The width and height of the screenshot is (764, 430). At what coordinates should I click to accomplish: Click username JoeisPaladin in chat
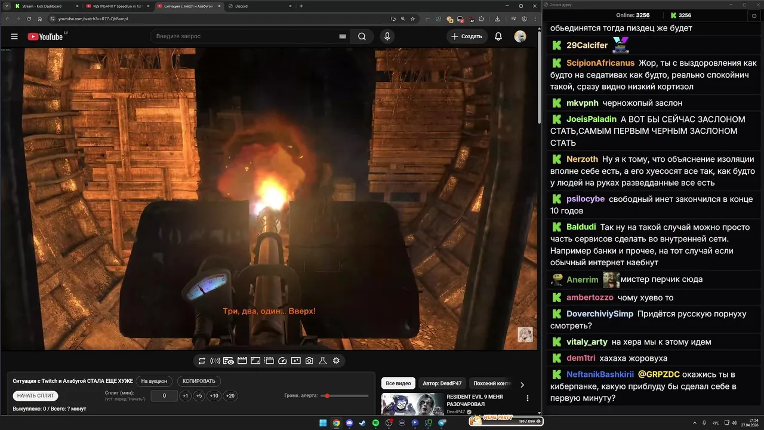tap(592, 119)
